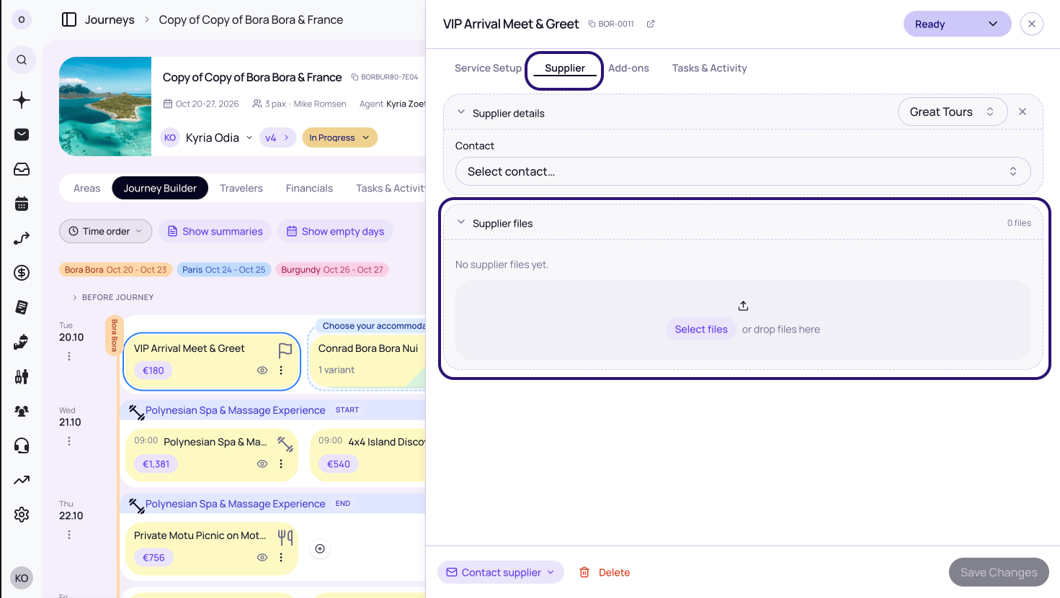Open external link icon beside BOR-0011

click(651, 24)
